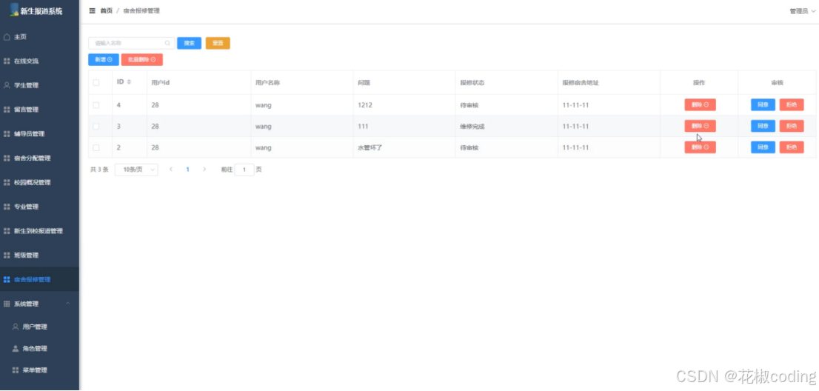Approve the 111 repair request with 同意
The height and width of the screenshot is (391, 819).
pos(763,126)
